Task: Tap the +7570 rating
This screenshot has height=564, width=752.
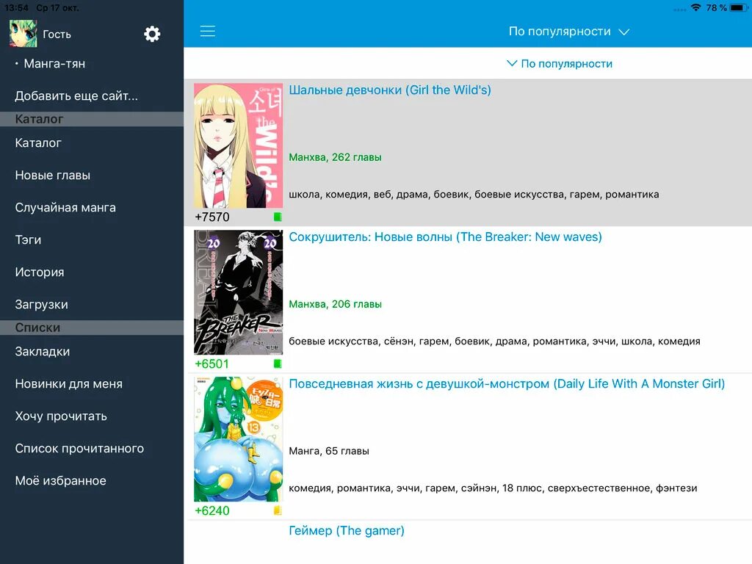Action: click(212, 217)
